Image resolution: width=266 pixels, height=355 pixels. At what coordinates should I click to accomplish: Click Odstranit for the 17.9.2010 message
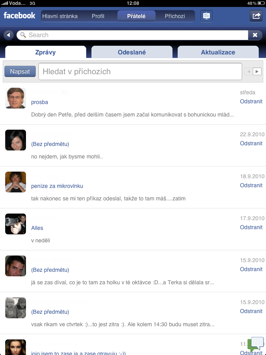pyautogui.click(x=251, y=227)
